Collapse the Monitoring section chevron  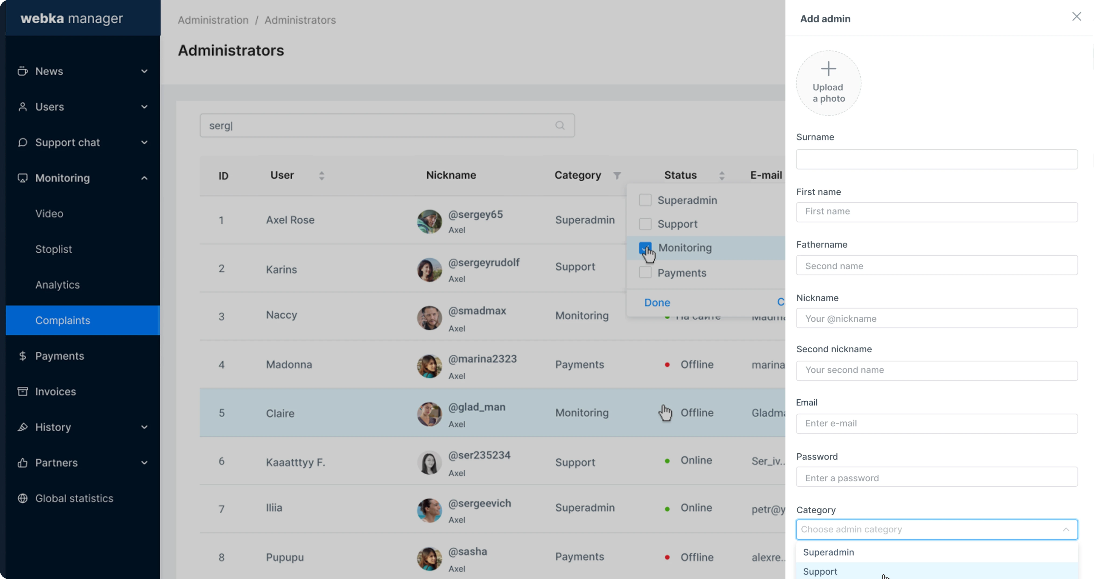tap(144, 178)
